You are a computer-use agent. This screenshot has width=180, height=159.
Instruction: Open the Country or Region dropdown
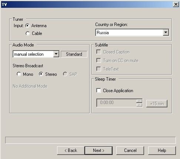166,33
